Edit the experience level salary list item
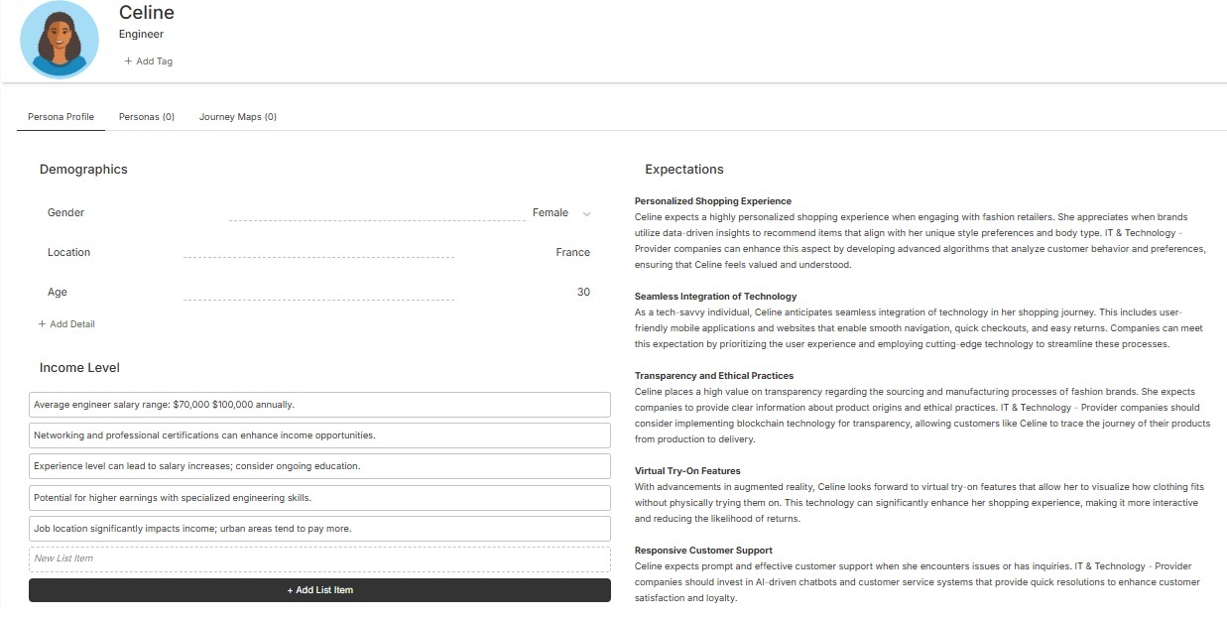This screenshot has width=1227, height=619. point(319,466)
